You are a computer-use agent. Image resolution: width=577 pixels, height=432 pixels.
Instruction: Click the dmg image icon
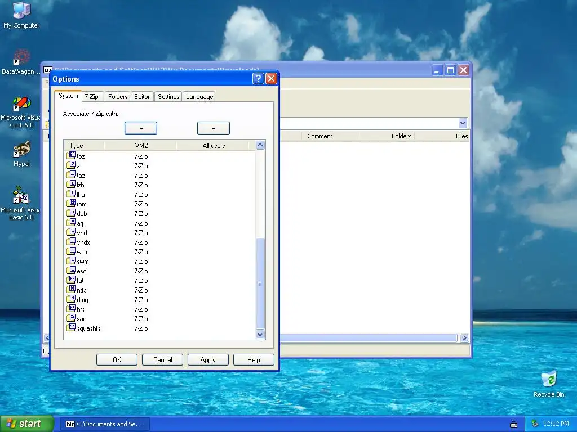(x=71, y=299)
